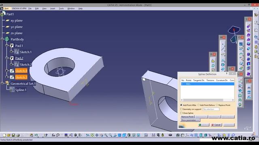259x145 pixels.
Task: Select the Point tool in Wireframe toolbar
Action: tap(223, 44)
